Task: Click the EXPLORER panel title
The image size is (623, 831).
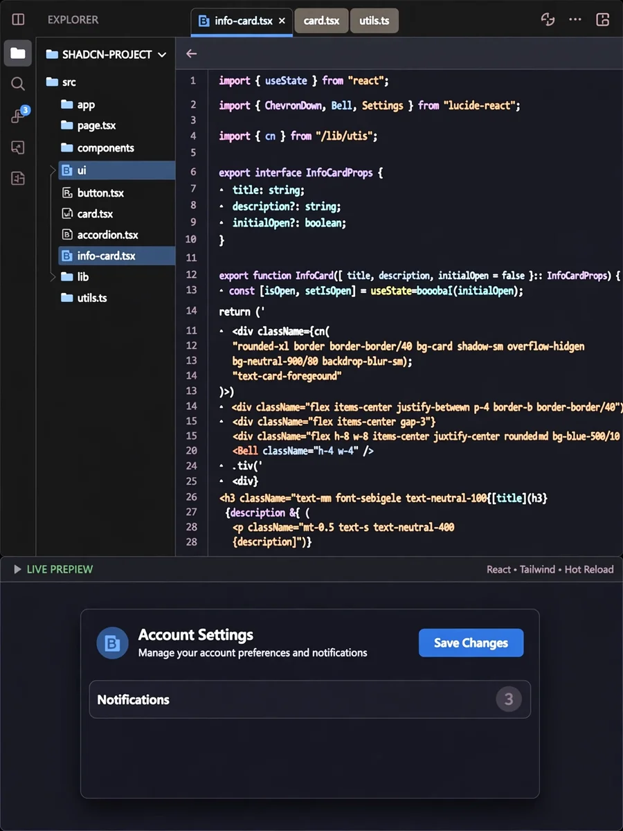Action: 73,20
